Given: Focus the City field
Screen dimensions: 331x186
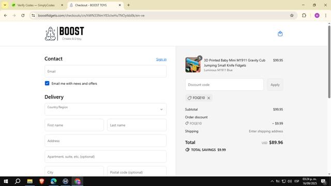Looking at the screenshot, I should (74, 172).
